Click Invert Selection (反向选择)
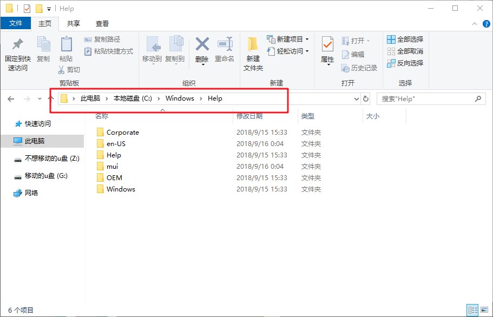Screen dimensions: 493x317 (405, 63)
